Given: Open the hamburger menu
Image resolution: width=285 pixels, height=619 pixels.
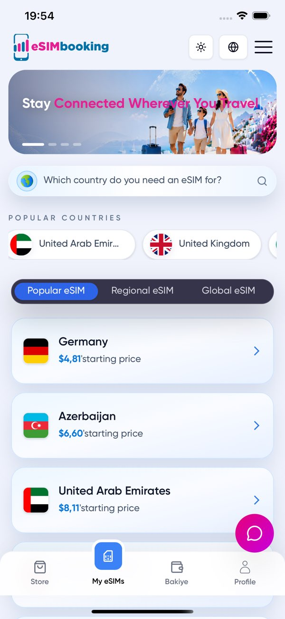Looking at the screenshot, I should [264, 47].
